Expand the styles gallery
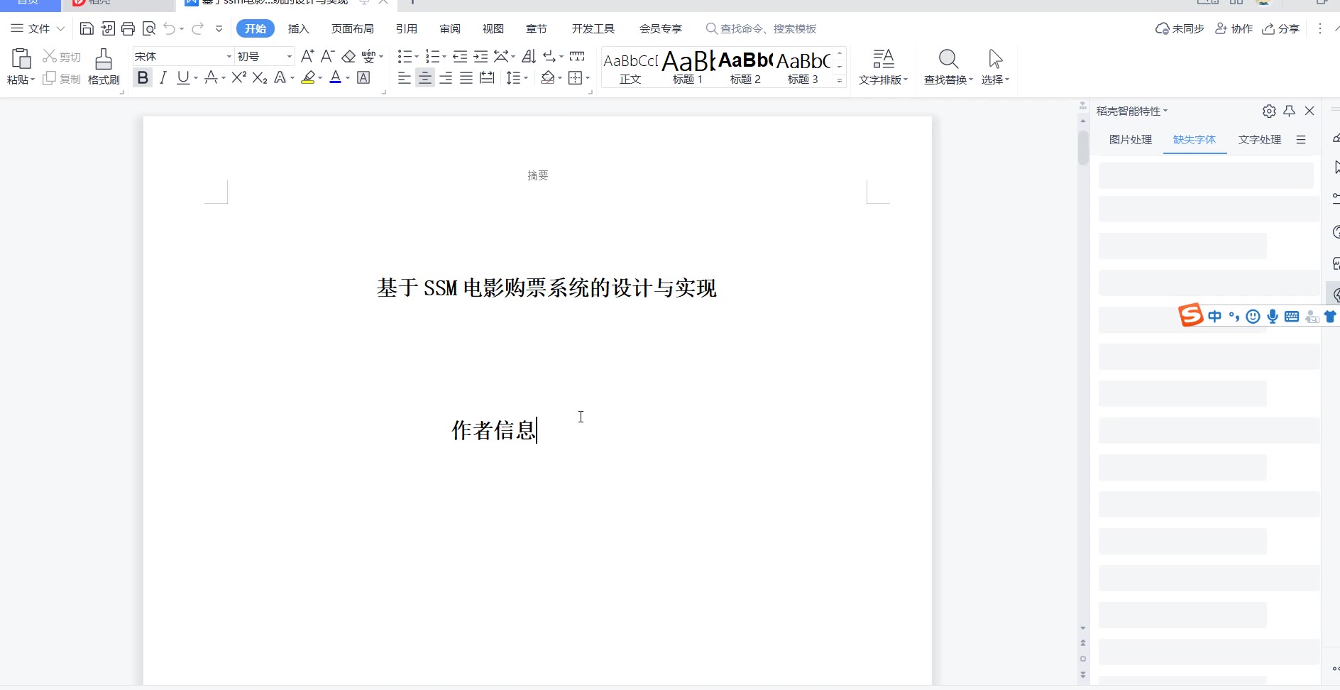The image size is (1340, 690). (840, 81)
